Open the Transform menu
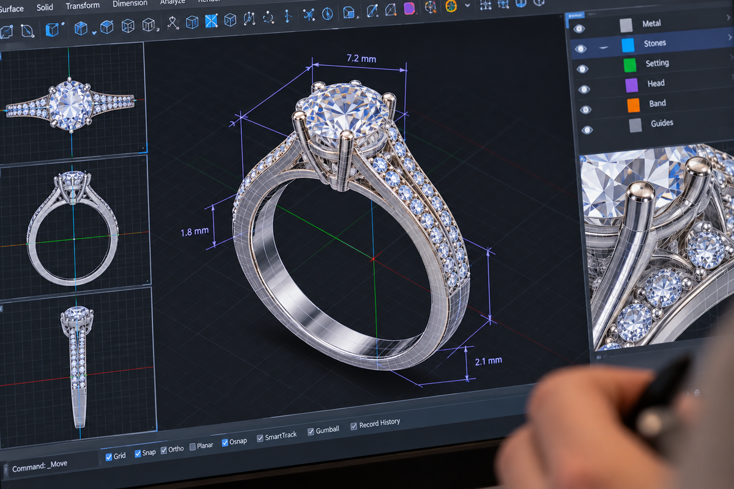 pyautogui.click(x=83, y=6)
